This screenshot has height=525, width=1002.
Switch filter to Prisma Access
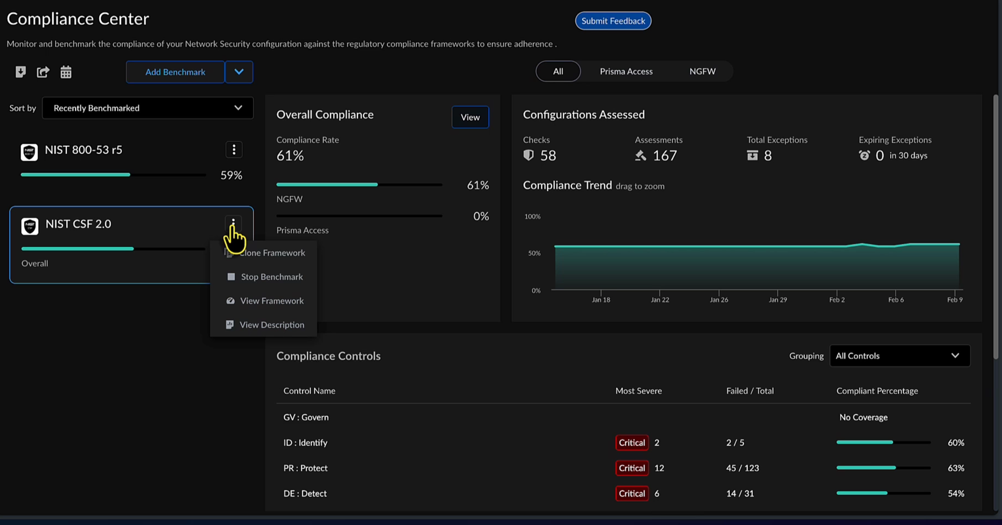pos(626,71)
